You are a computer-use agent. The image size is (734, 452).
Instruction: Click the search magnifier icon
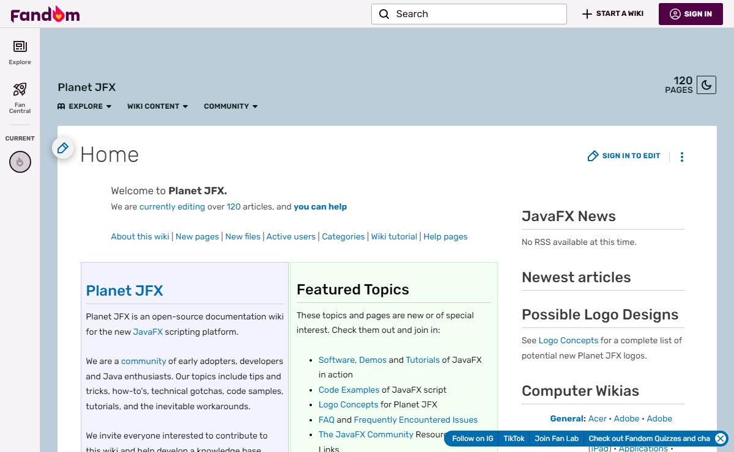click(384, 14)
